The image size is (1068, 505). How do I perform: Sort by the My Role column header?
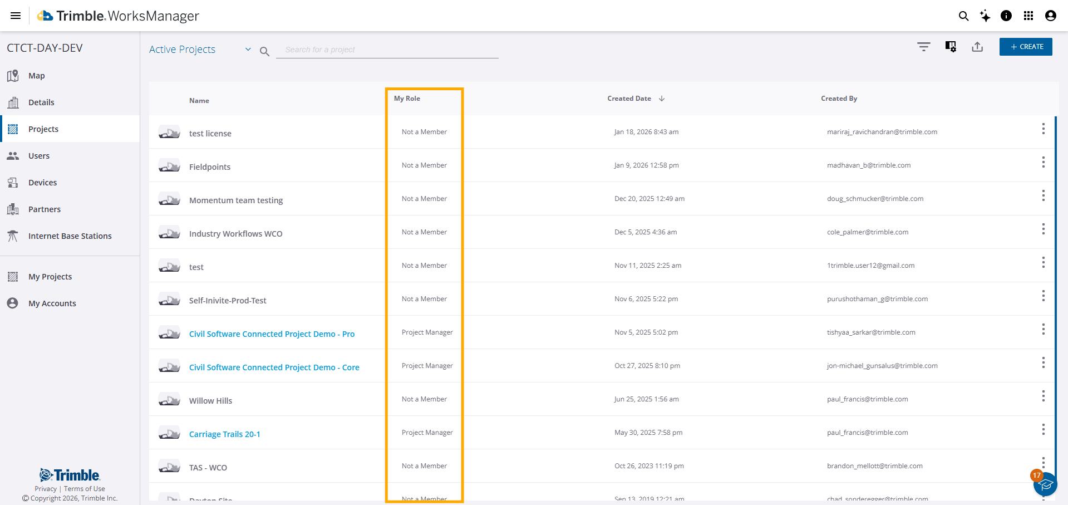407,99
